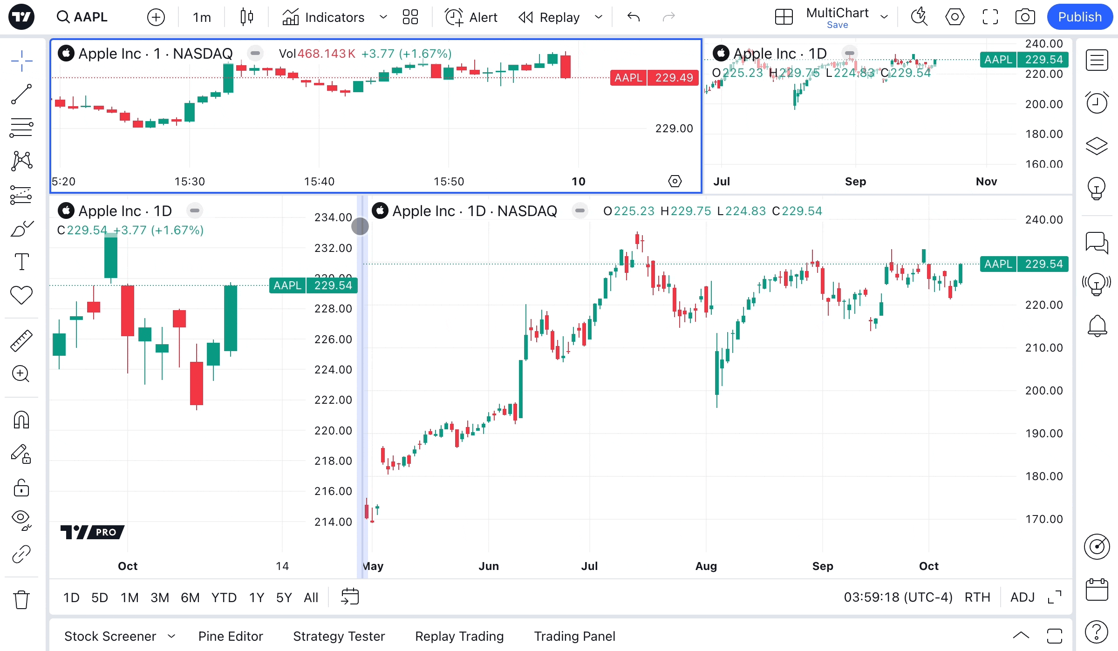1118x651 pixels.
Task: Expand the Indicators dropdown arrow
Action: tap(383, 17)
